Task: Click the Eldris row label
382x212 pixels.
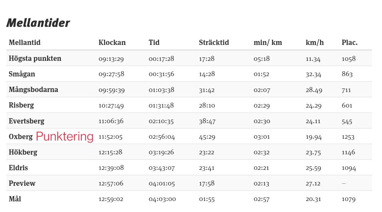Action: (x=18, y=168)
